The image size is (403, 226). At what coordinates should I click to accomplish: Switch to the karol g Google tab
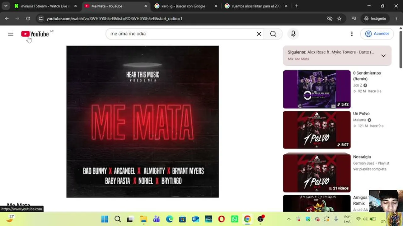[183, 6]
